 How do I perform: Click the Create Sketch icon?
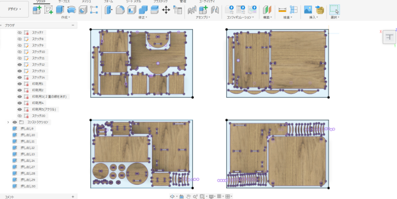tap(48, 10)
